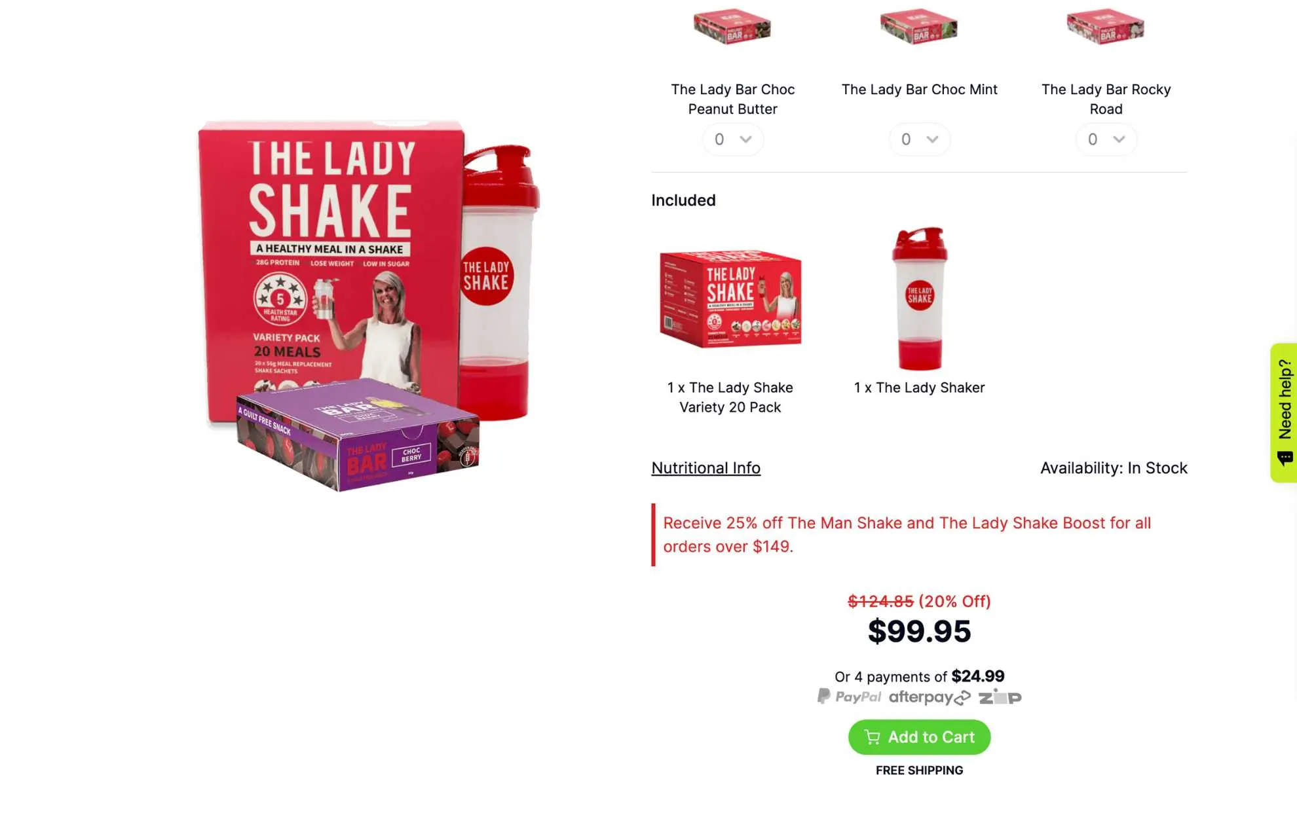1297x834 pixels.
Task: Click the main product bundle image
Action: 369,306
